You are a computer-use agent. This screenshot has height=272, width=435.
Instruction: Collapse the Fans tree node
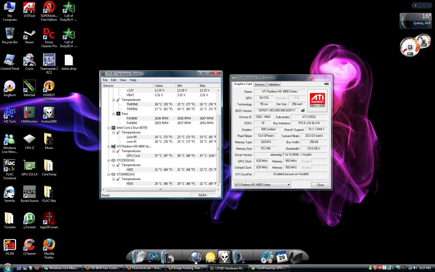click(x=113, y=114)
